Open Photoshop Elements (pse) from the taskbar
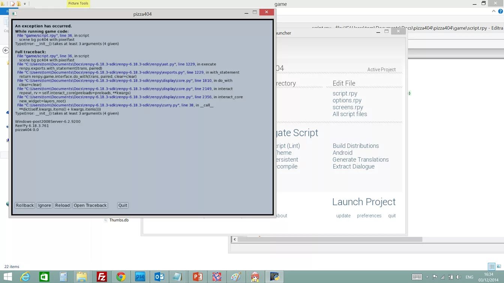504x283 pixels. 140,277
